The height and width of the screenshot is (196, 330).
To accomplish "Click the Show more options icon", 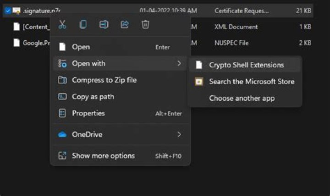I will [x=62, y=156].
